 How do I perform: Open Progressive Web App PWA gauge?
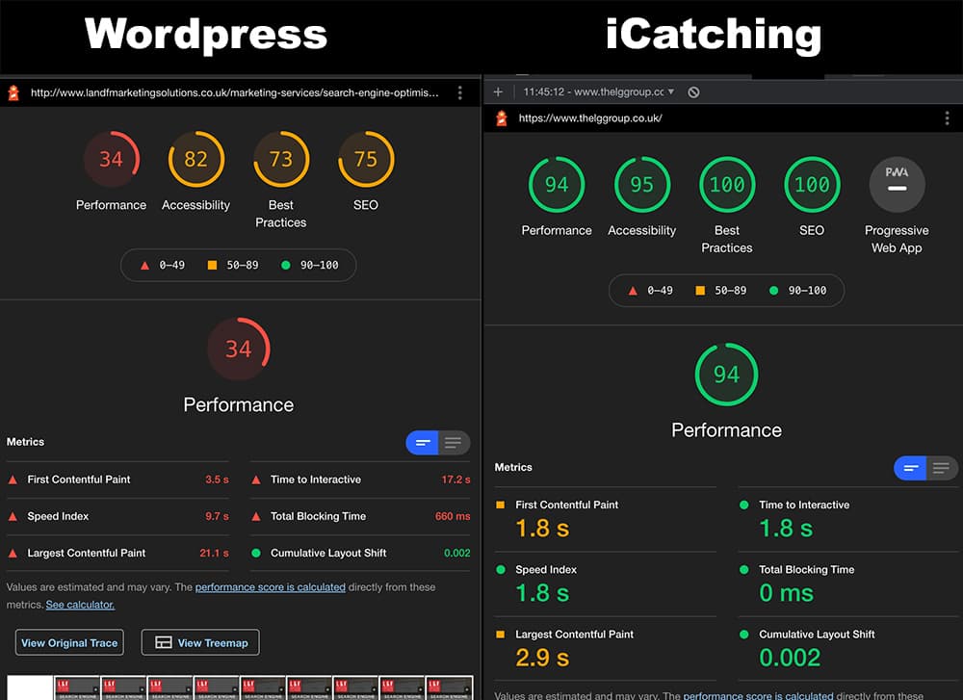click(x=897, y=205)
